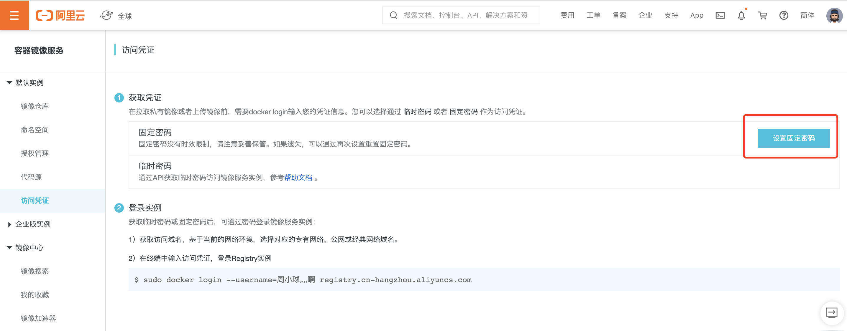The width and height of the screenshot is (847, 331).
Task: Open 授权管理 page
Action: 35,153
